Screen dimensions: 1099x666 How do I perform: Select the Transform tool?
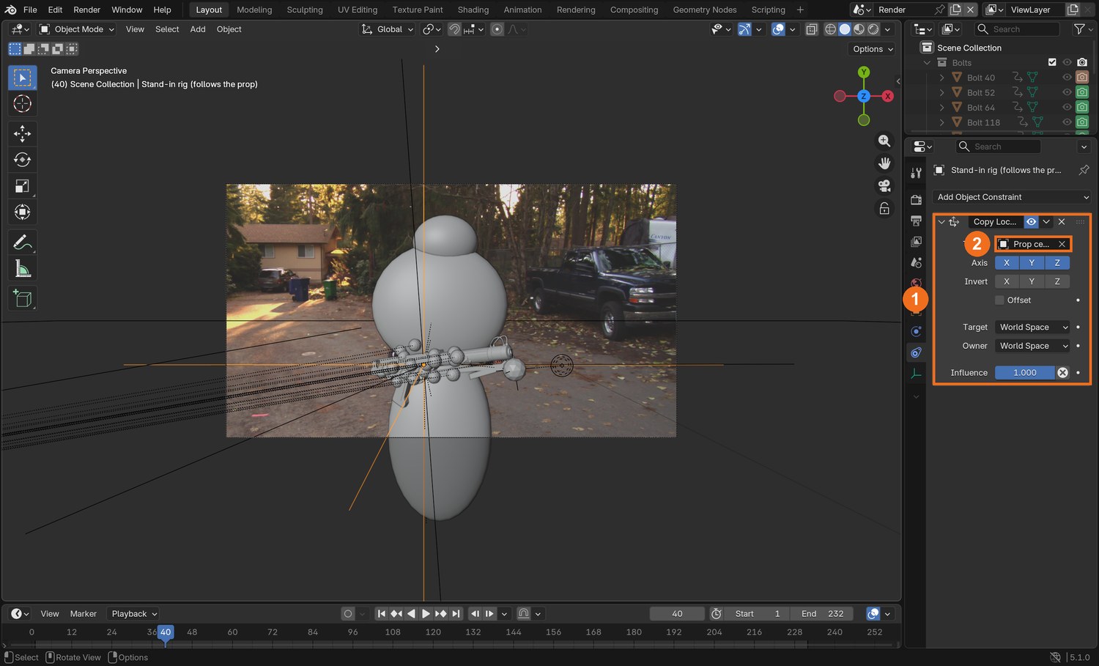click(x=23, y=212)
